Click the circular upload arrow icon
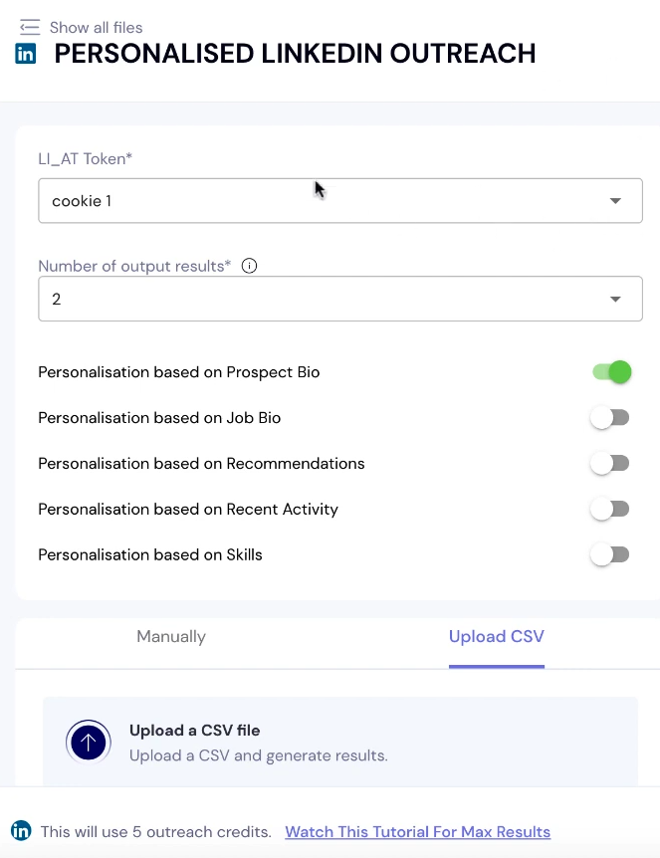The width and height of the screenshot is (660, 858). coord(89,742)
